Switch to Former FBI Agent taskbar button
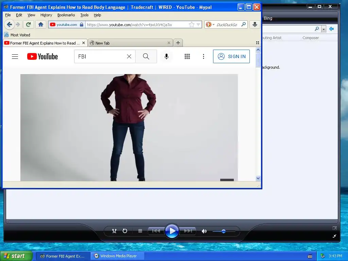The image size is (348, 261). [63, 256]
